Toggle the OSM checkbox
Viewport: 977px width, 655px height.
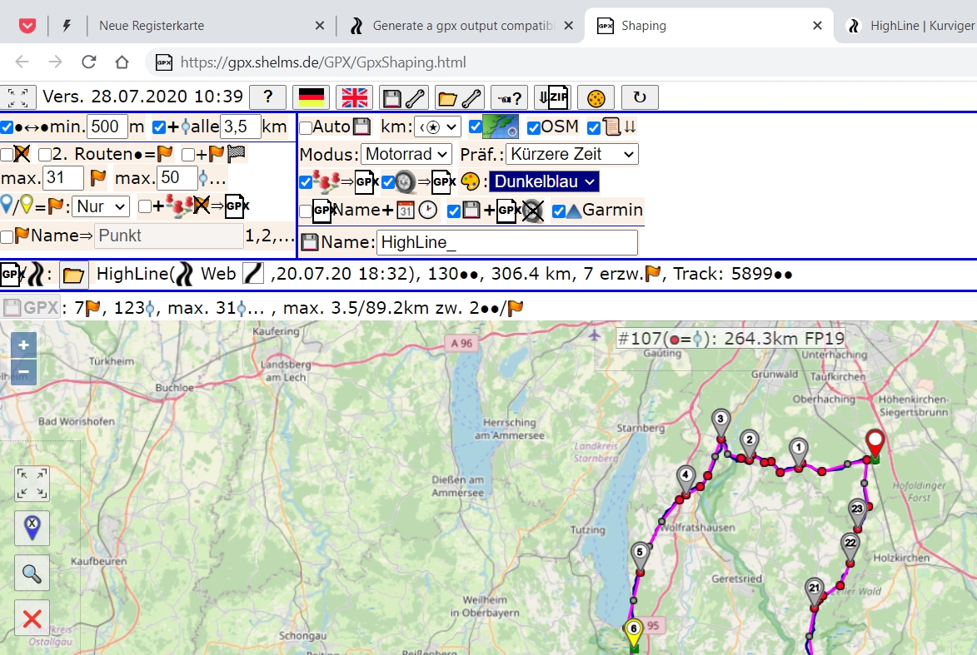pyautogui.click(x=533, y=127)
